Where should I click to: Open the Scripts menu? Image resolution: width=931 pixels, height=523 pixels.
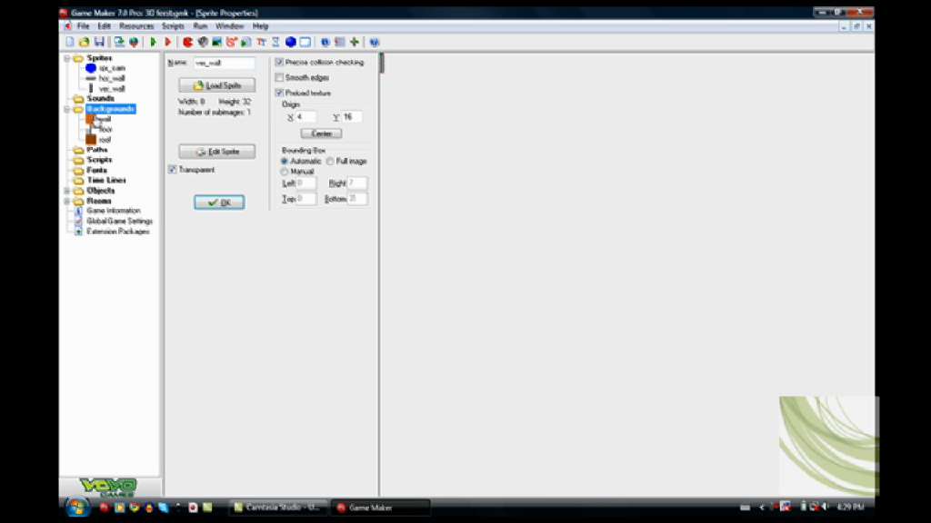pyautogui.click(x=173, y=26)
